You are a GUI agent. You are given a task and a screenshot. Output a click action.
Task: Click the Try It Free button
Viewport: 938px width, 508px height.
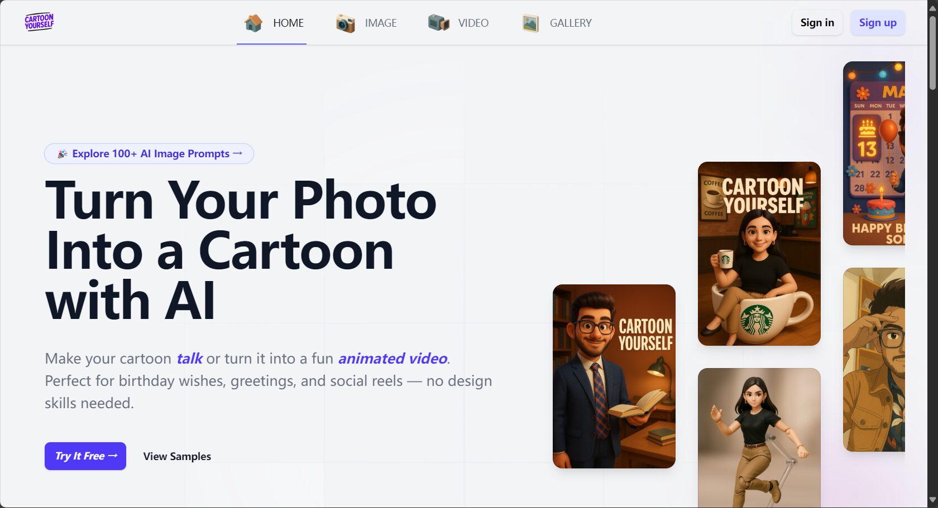(x=85, y=456)
